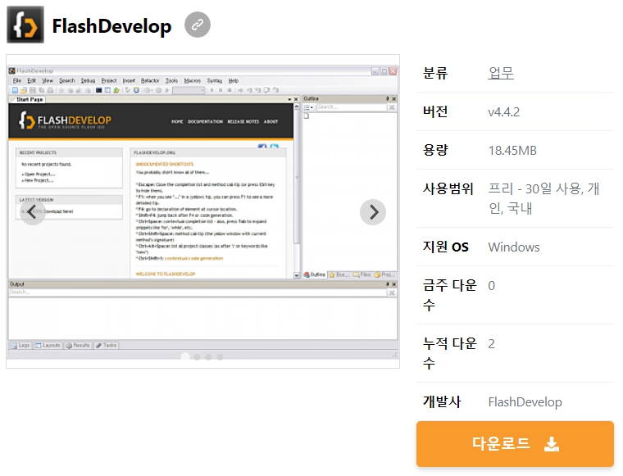Image resolution: width=623 pixels, height=476 pixels.
Task: Click the 버전 row label
Action: (435, 111)
